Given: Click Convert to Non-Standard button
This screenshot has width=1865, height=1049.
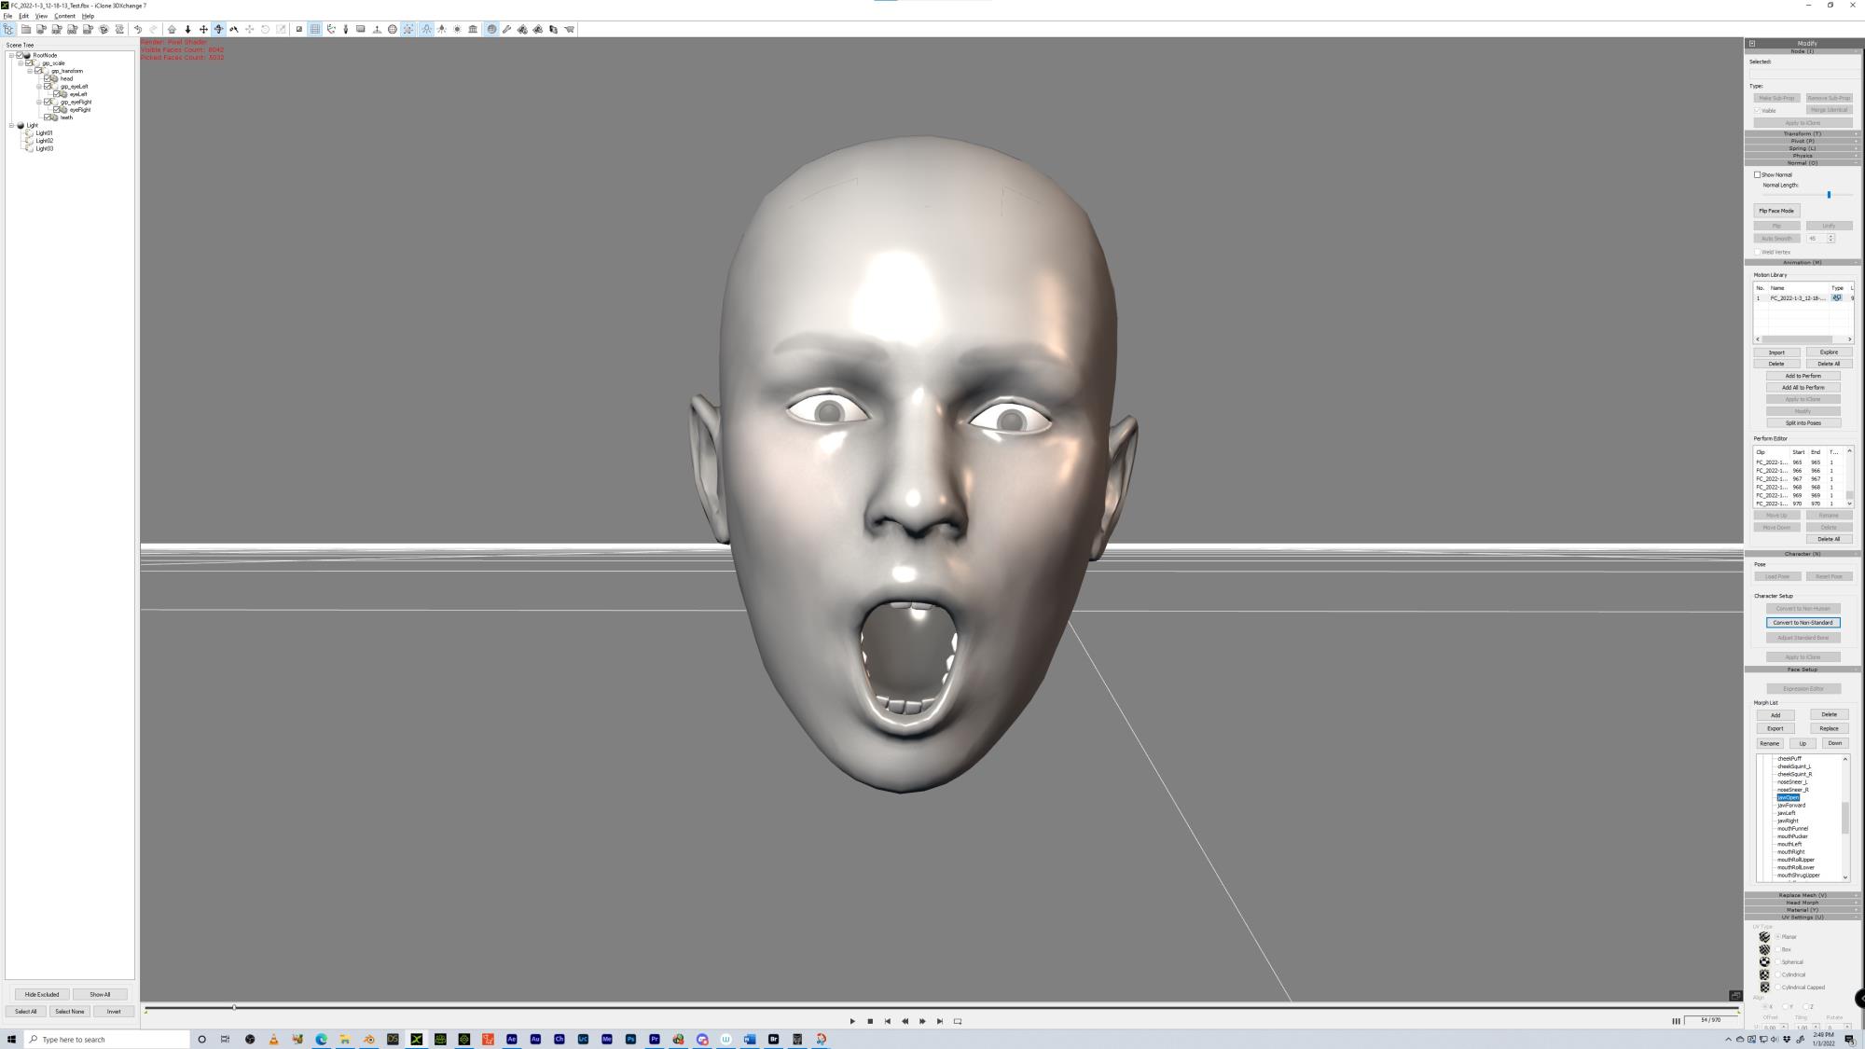Looking at the screenshot, I should click(x=1803, y=623).
